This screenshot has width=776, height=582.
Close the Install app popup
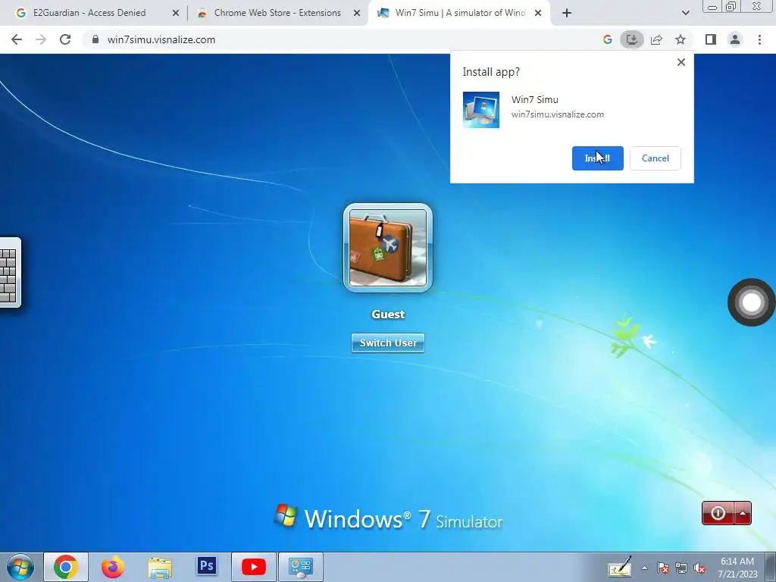681,62
